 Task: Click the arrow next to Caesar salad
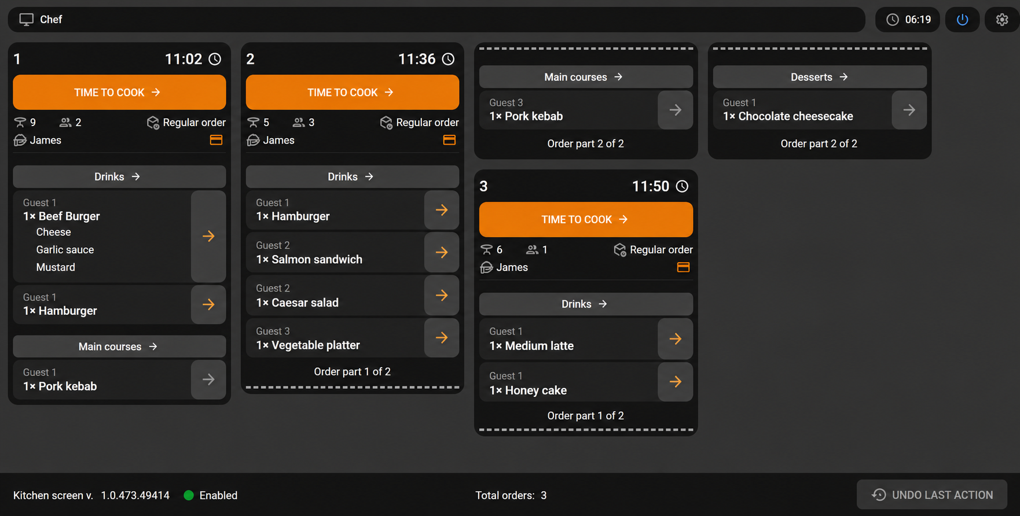pyautogui.click(x=442, y=295)
